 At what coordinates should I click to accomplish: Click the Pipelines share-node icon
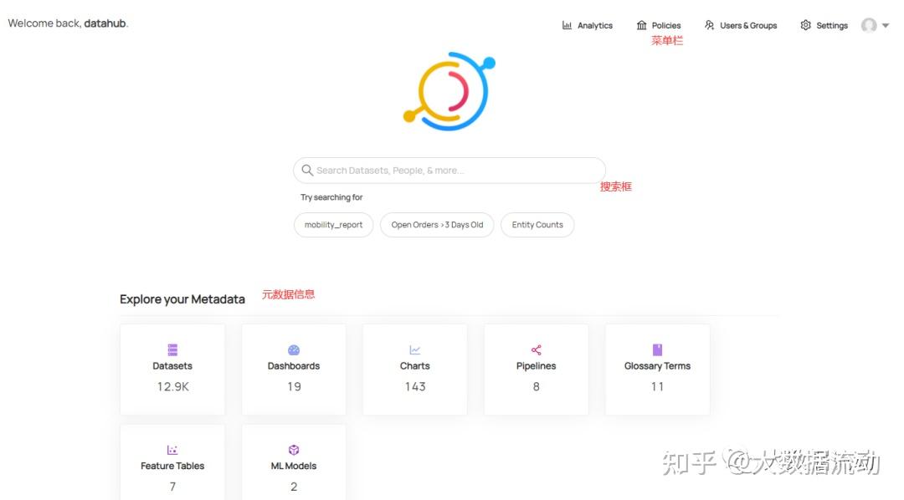coord(537,349)
